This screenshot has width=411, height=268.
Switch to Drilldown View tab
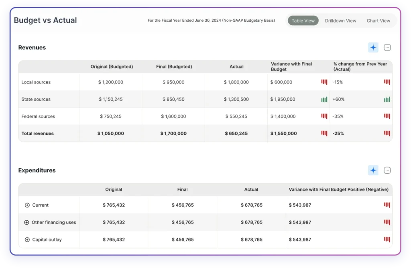point(340,21)
